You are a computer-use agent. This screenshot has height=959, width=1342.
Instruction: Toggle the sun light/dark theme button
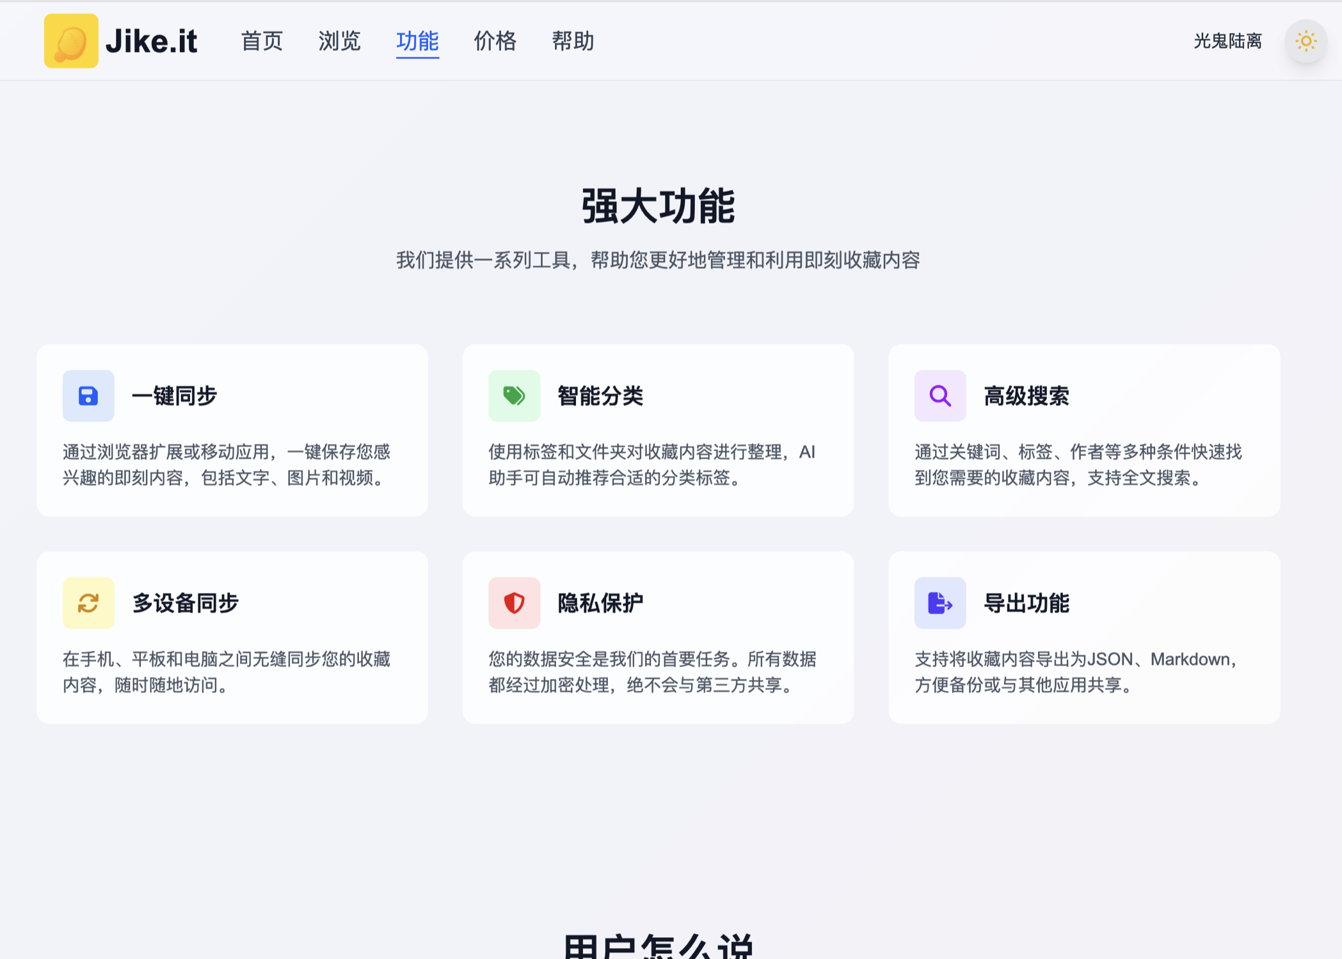[x=1306, y=42]
